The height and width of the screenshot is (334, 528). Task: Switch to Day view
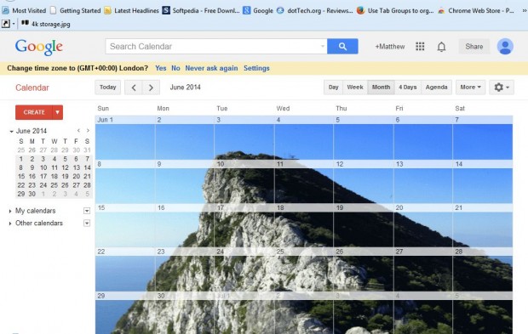333,88
